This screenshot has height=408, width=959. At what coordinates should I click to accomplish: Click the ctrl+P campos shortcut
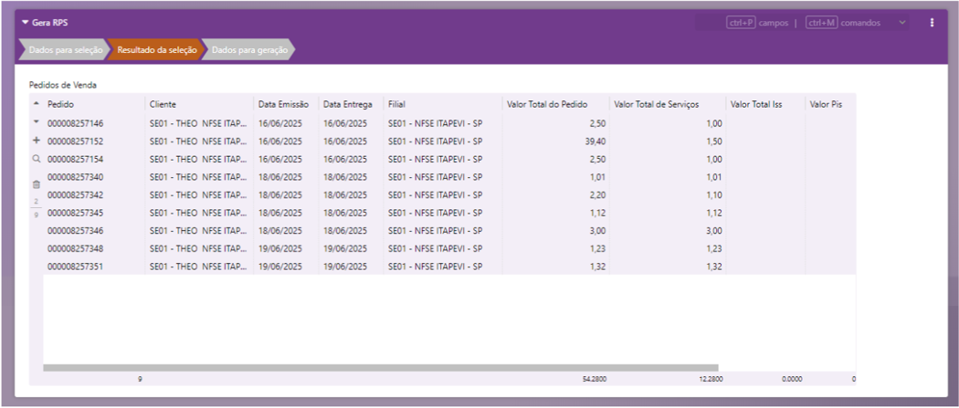pyautogui.click(x=758, y=23)
